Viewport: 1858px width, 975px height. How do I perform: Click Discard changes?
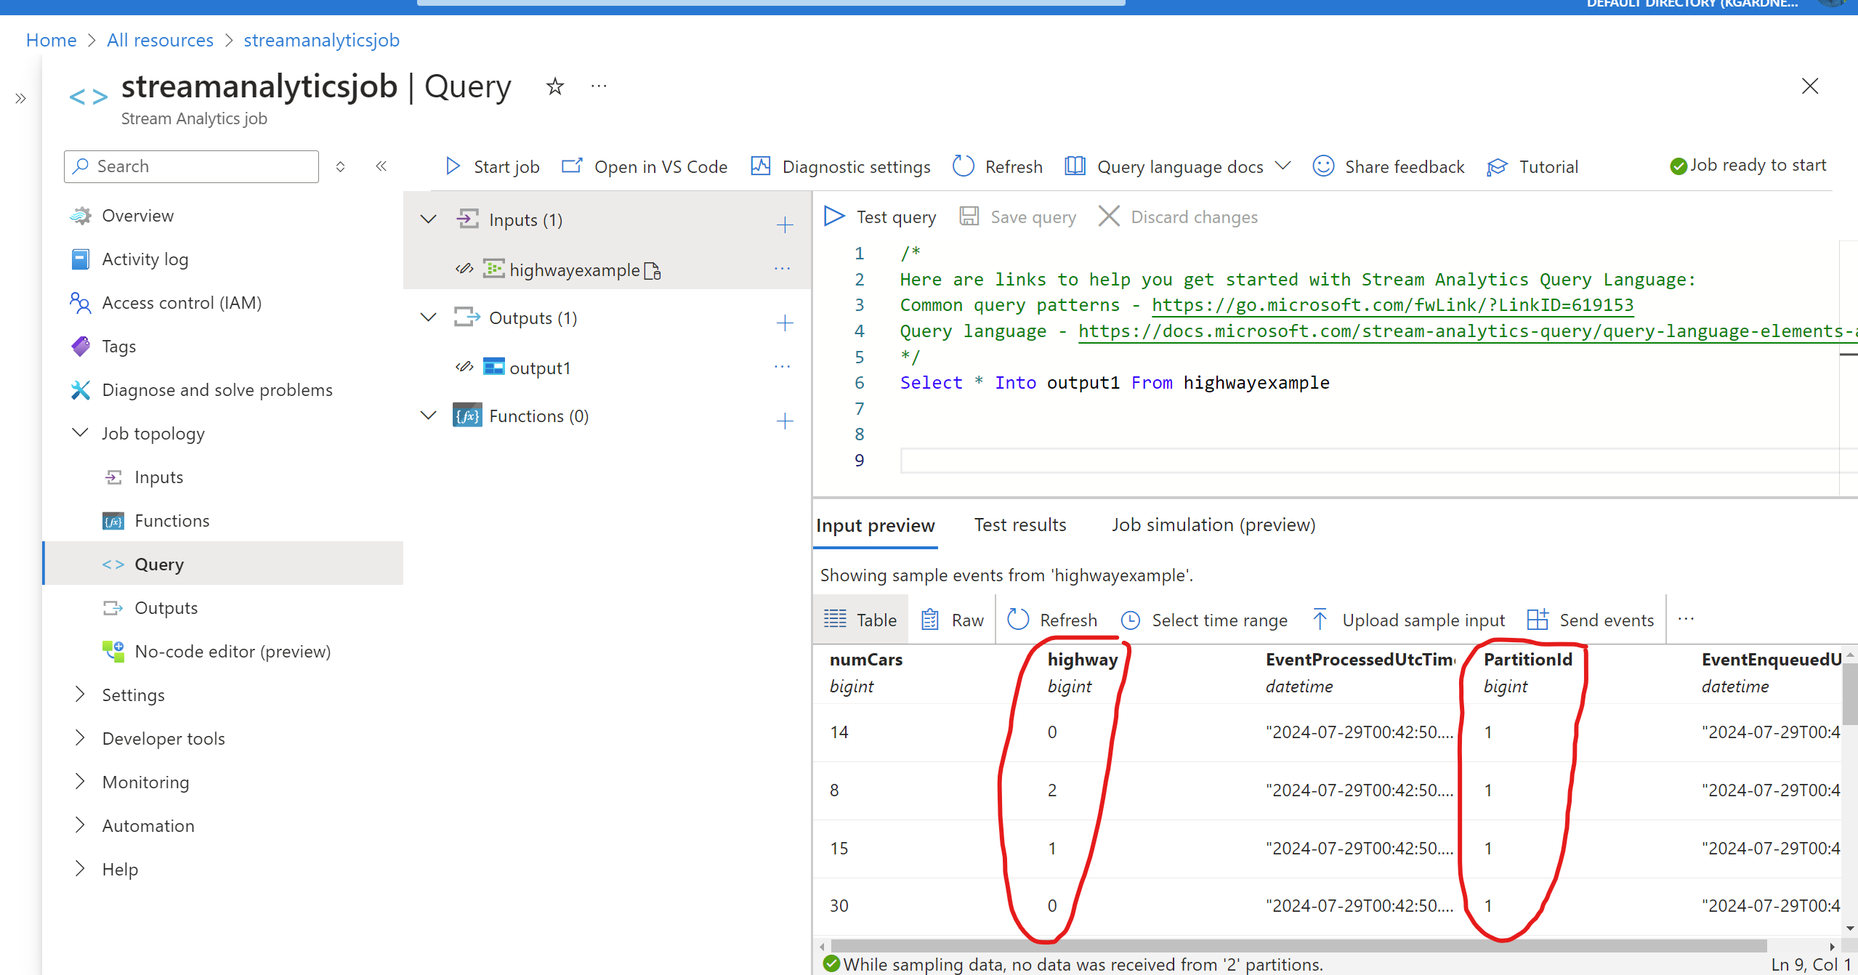1178,217
